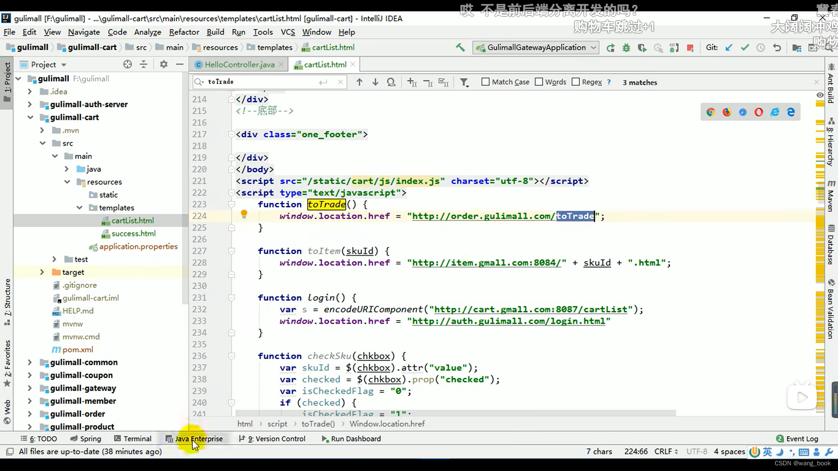The image size is (838, 471).
Task: Open Run Dashboard tool window
Action: (351, 439)
